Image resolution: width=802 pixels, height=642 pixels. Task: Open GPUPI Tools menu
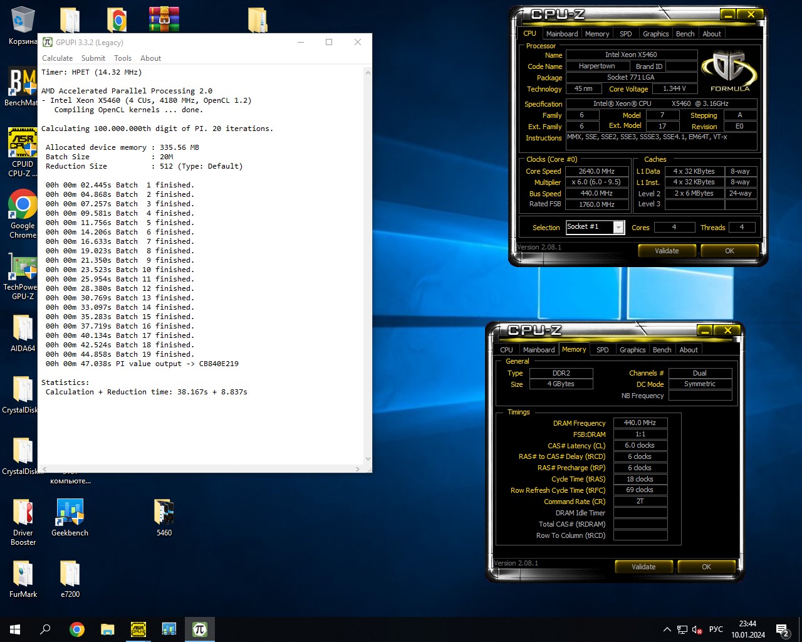pos(123,58)
